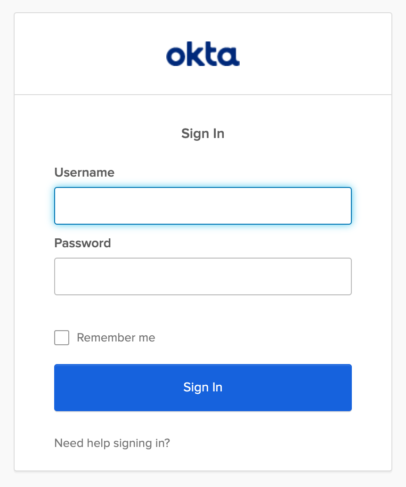Tick the box beside Remember me
Screen dimensions: 406x487
62,338
